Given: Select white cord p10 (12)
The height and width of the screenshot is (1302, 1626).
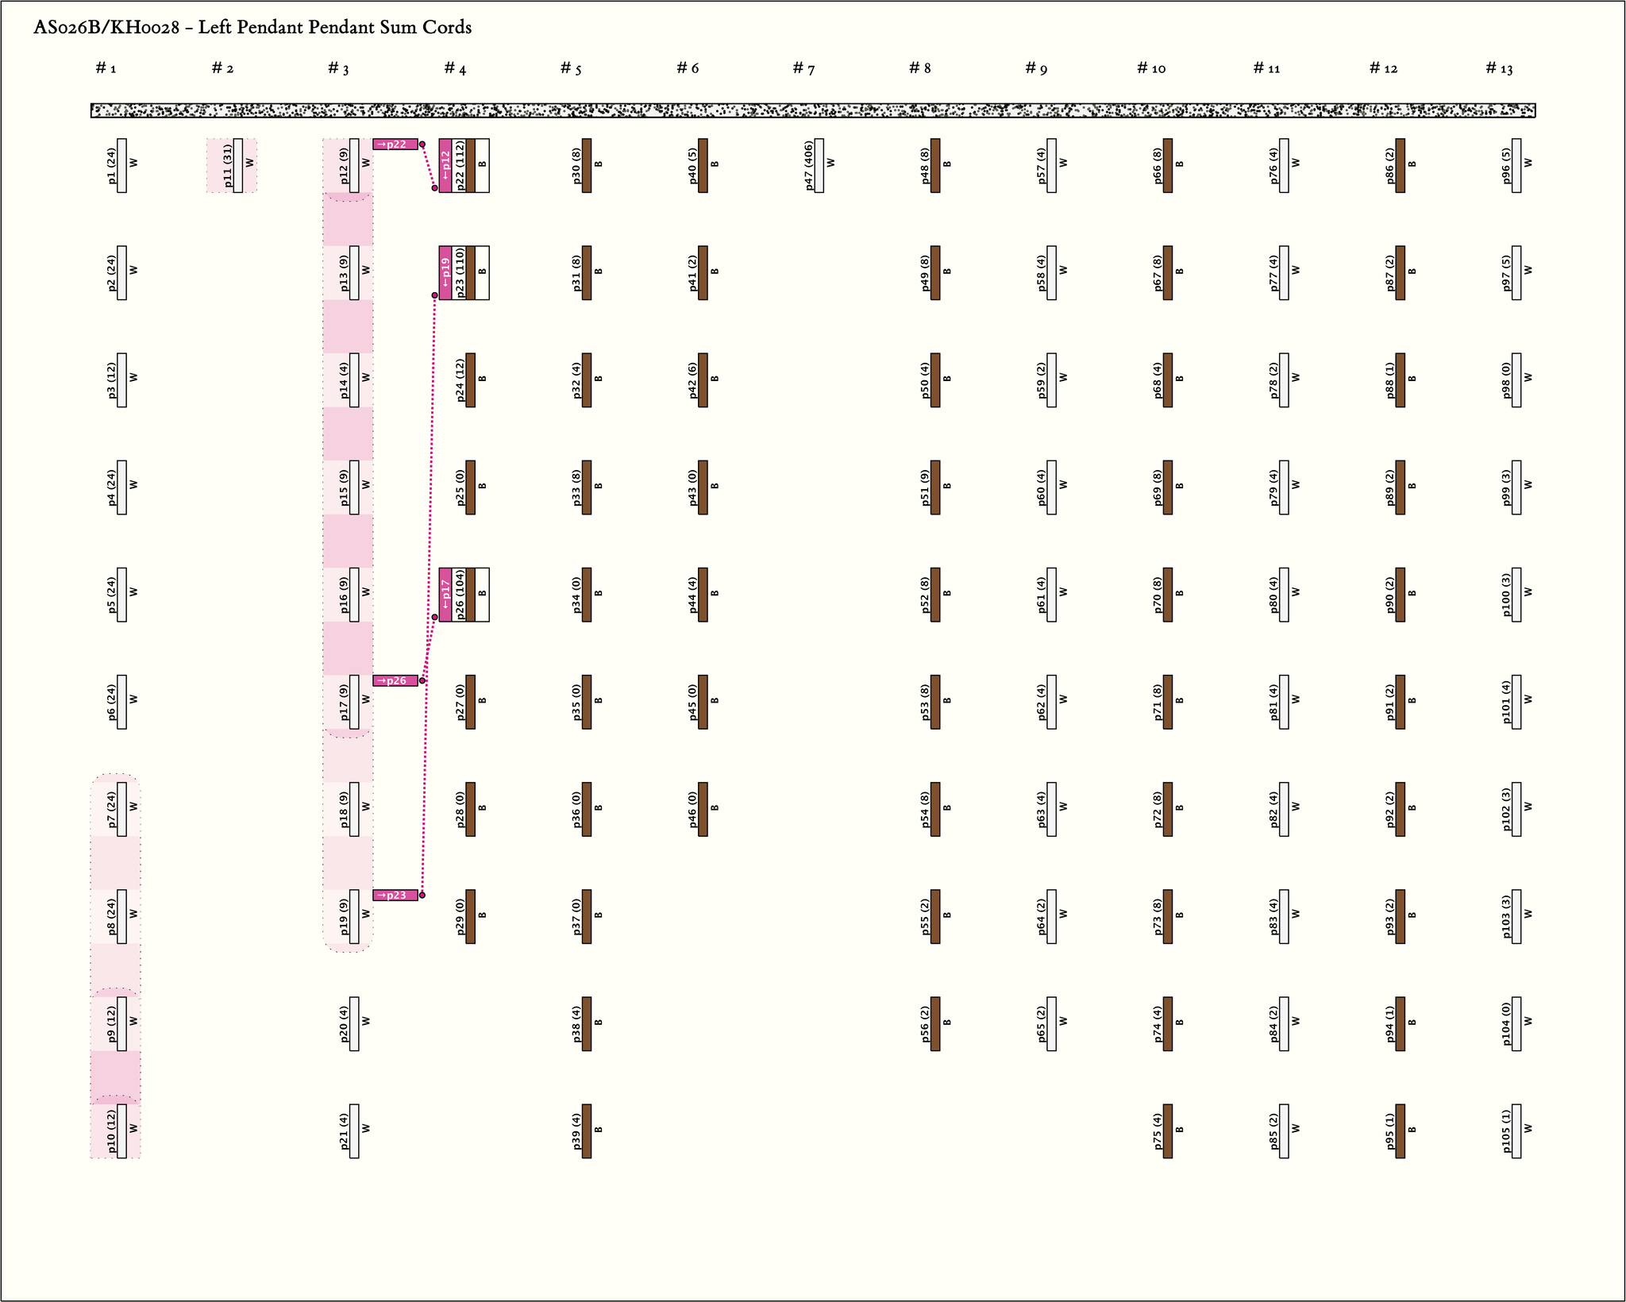Looking at the screenshot, I should [121, 1131].
